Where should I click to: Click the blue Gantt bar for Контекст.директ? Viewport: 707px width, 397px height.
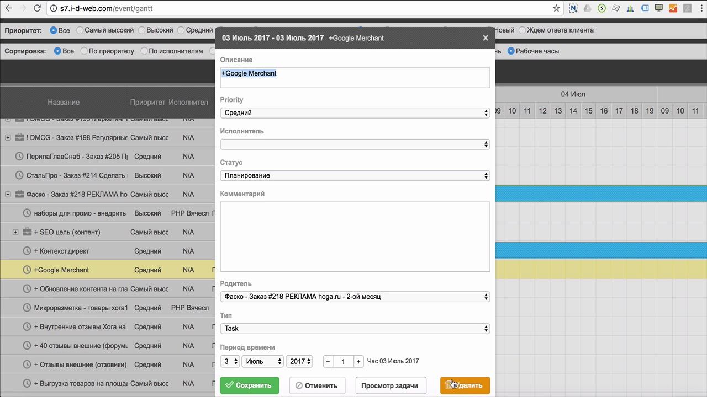tap(601, 250)
